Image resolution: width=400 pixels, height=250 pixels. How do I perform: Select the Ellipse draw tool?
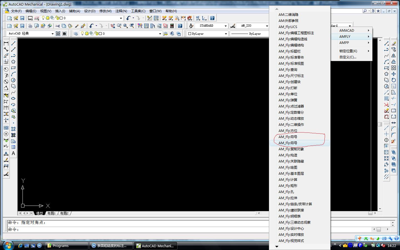pos(13,98)
